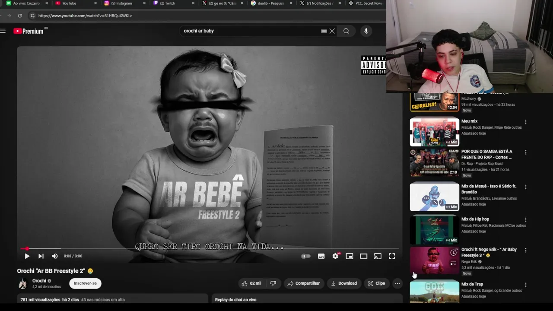Open more actions (three dots) under the video
The image size is (553, 311).
pyautogui.click(x=397, y=283)
